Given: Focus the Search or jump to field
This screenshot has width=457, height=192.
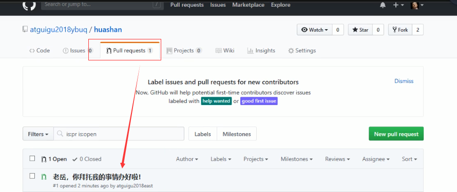Looking at the screenshot, I should pos(102,5).
